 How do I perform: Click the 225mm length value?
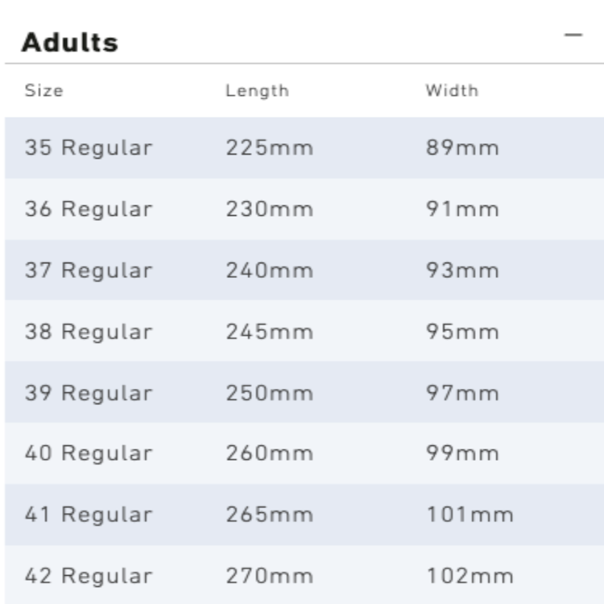(269, 148)
